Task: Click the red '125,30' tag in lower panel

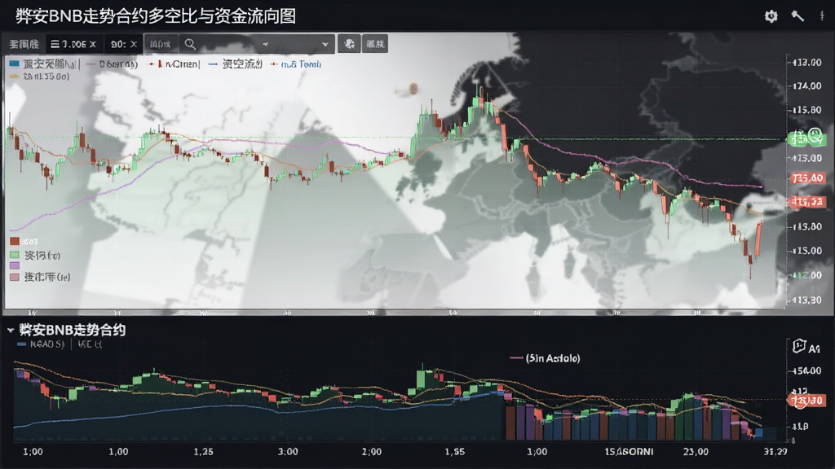Action: 806,401
